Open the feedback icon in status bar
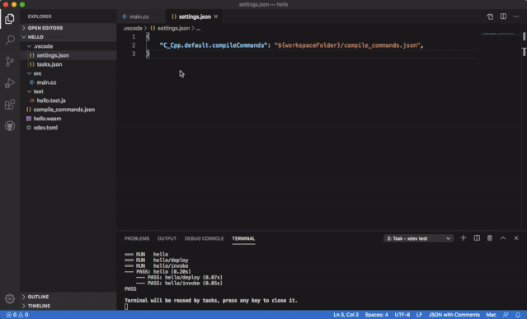This screenshot has height=319, width=527. click(506, 315)
